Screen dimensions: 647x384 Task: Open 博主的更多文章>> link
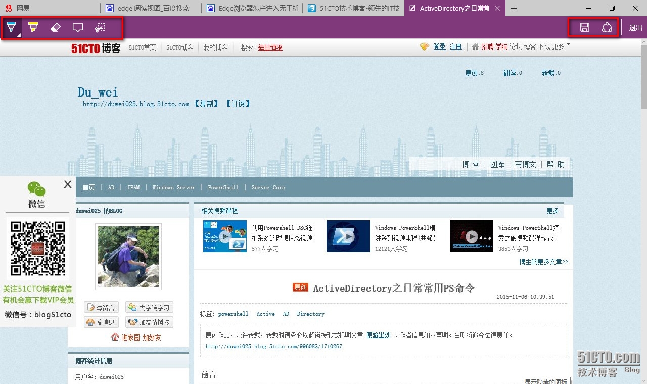[543, 262]
